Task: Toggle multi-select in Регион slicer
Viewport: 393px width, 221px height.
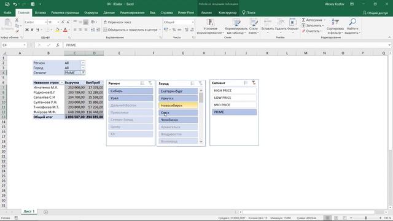Action: (x=142, y=83)
